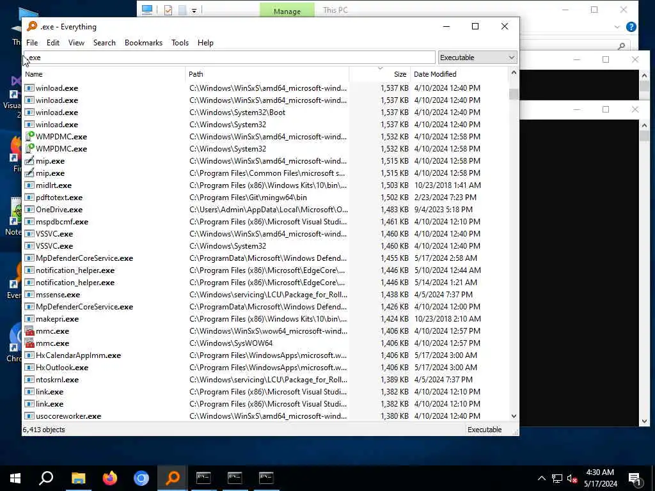Click Manage tab in This PC window

[287, 11]
